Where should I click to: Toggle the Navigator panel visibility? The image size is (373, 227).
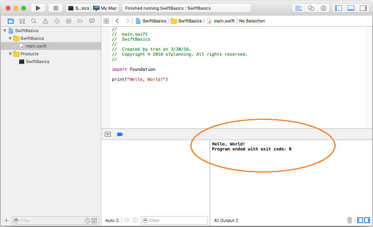339,8
